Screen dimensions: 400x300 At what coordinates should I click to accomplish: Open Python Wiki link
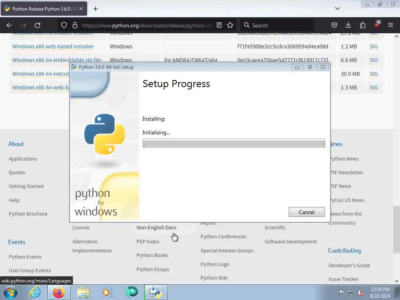(x=214, y=278)
